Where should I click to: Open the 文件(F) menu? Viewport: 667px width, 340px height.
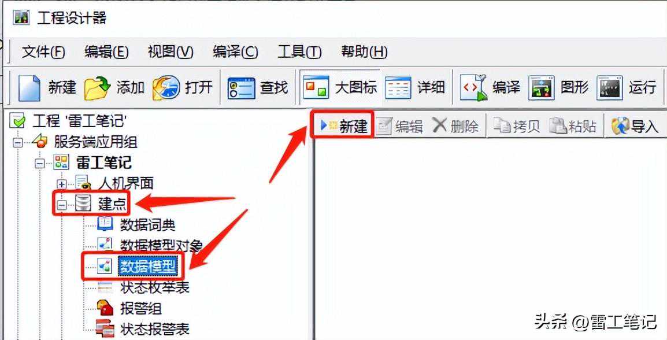(43, 52)
